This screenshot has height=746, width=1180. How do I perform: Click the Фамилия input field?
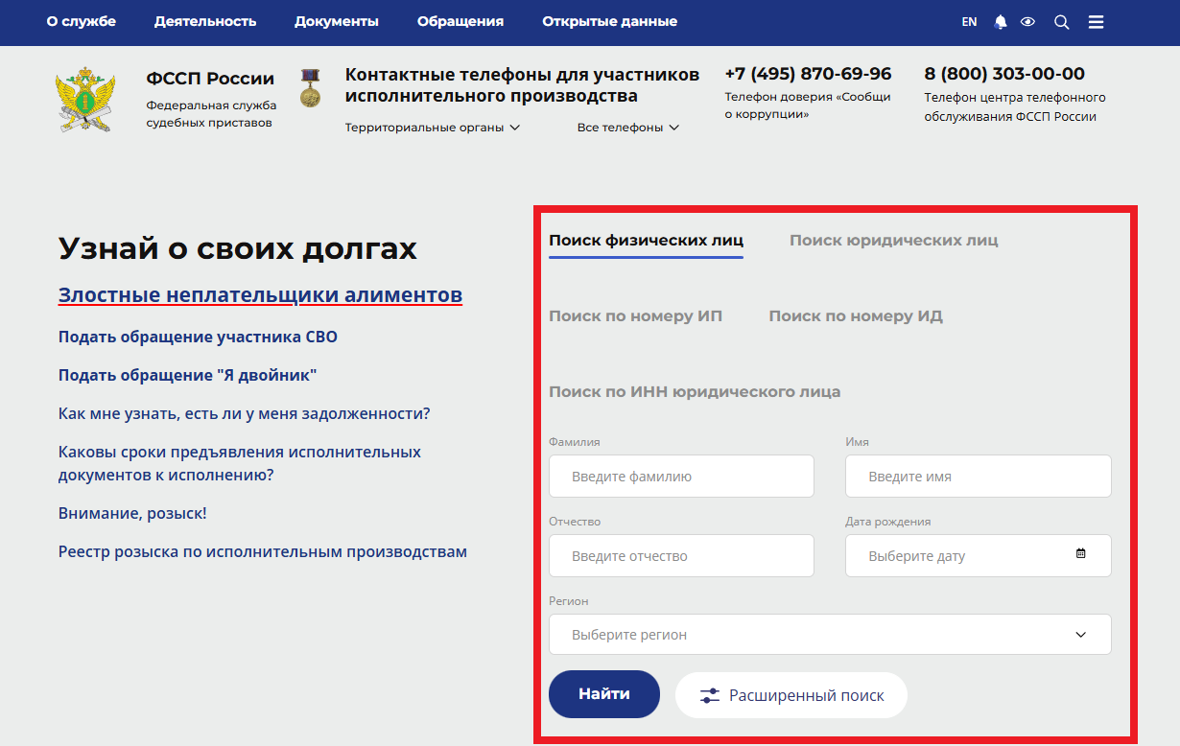coord(680,476)
